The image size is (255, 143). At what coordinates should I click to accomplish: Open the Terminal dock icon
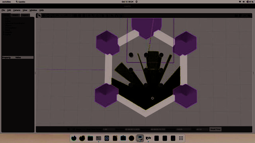pos(98,138)
